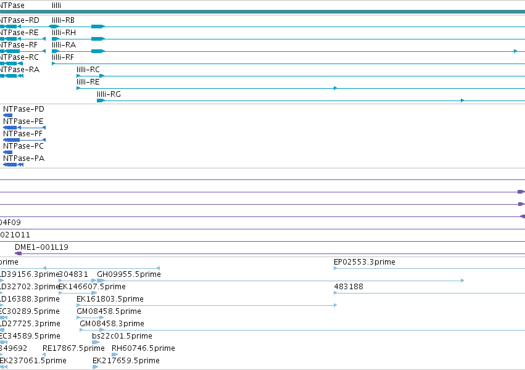Click the RE17867.5prime EST label
Image resolution: width=525 pixels, height=370 pixels.
pos(73,348)
